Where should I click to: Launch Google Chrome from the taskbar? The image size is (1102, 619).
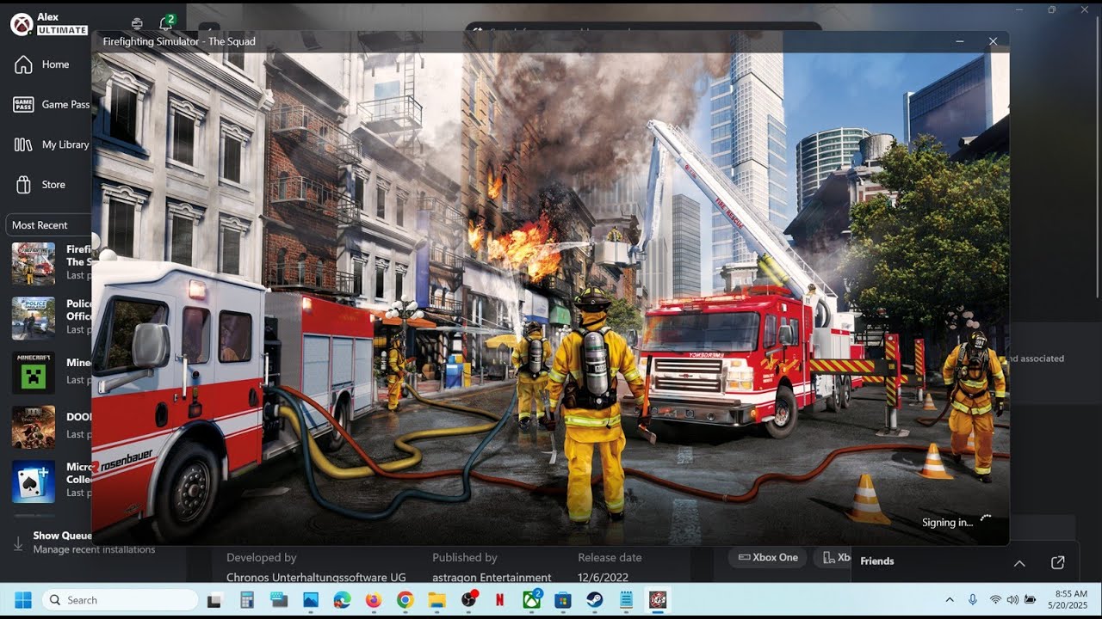(405, 600)
